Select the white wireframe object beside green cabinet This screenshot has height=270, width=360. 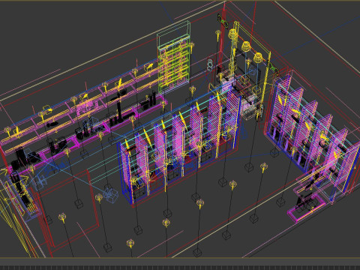pyautogui.click(x=210, y=65)
